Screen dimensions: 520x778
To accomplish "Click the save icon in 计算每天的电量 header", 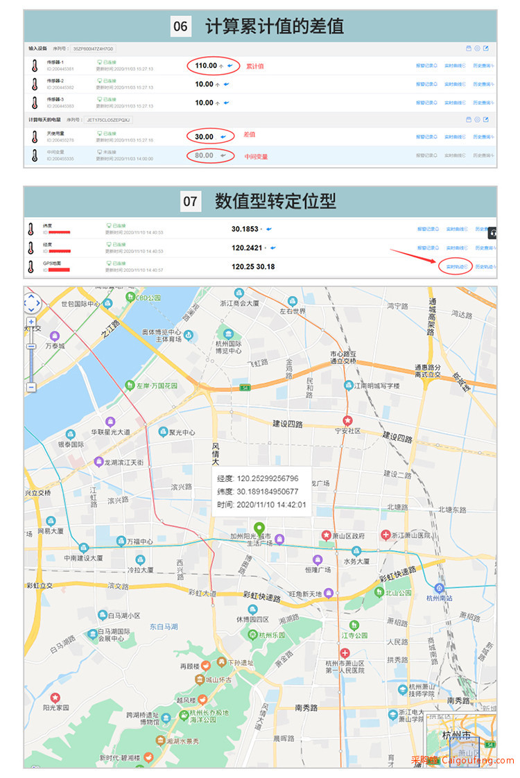I will pyautogui.click(x=469, y=119).
